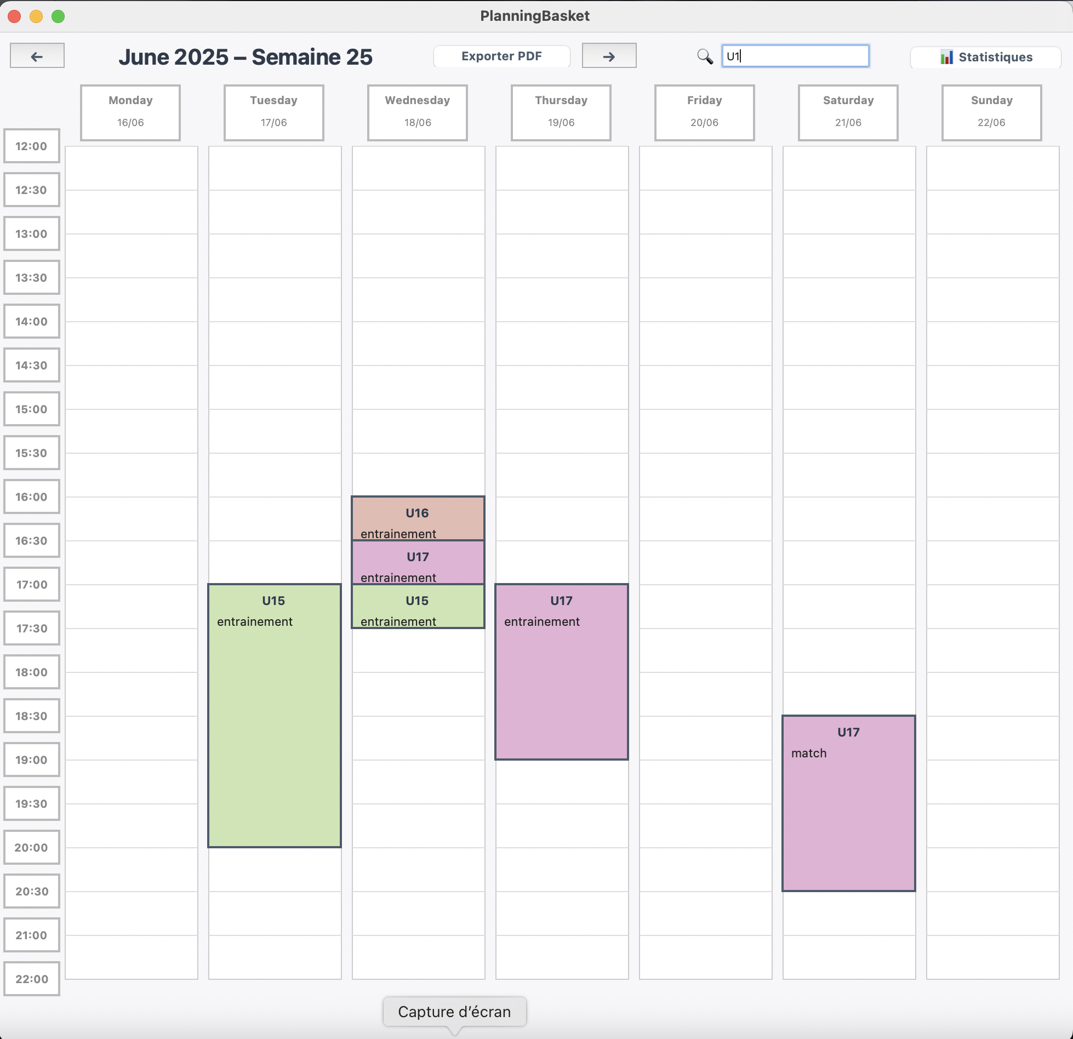Click the 13:00 time label
The width and height of the screenshot is (1073, 1039).
tap(32, 233)
